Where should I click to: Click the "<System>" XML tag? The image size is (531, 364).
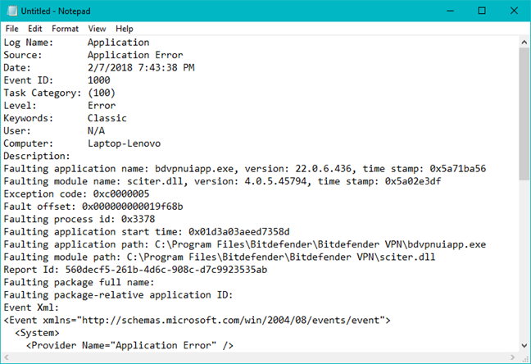tap(37, 333)
